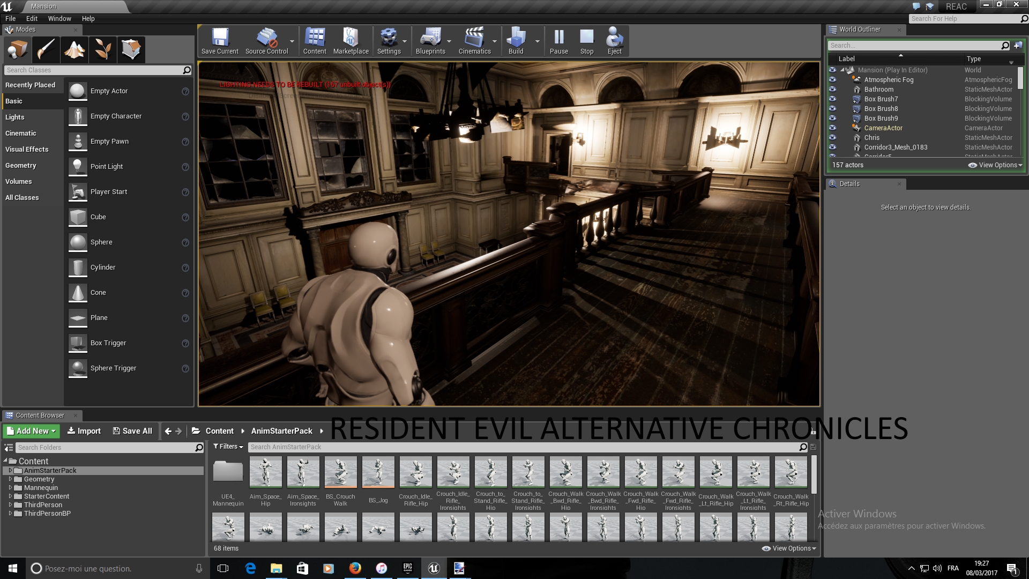Screen dimensions: 1029x579
Task: Open World Outliner View Options dropdown
Action: 996,165
